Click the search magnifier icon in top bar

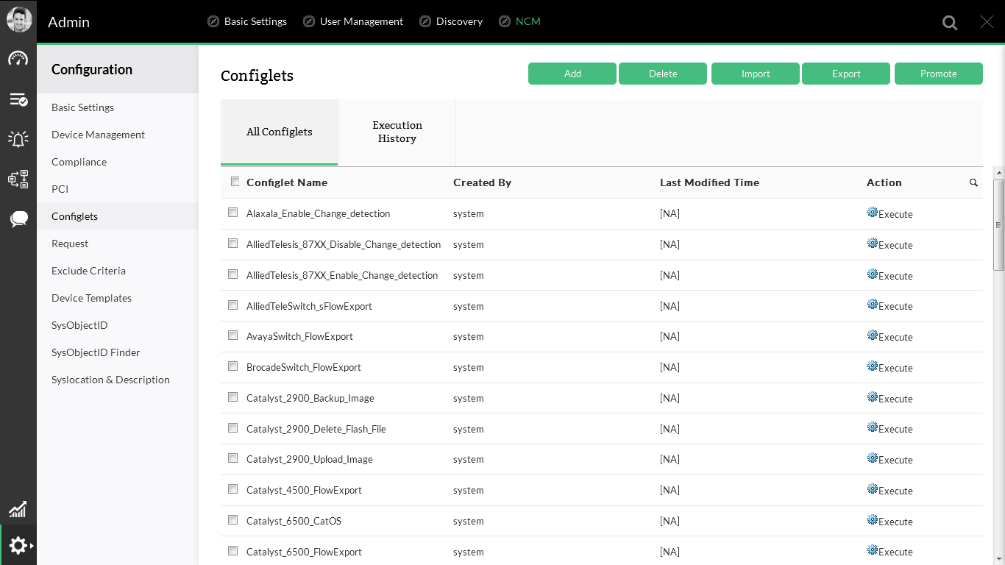(x=950, y=22)
